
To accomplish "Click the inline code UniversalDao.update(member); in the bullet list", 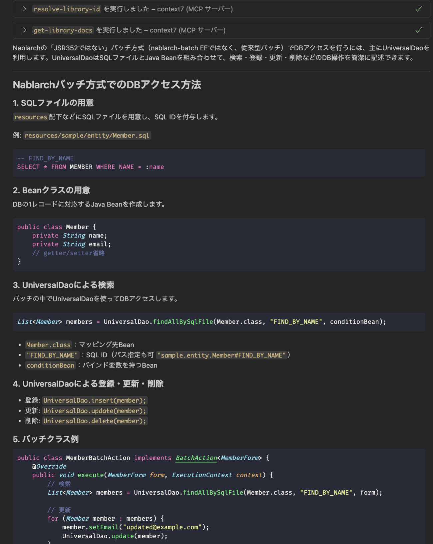I will (95, 411).
